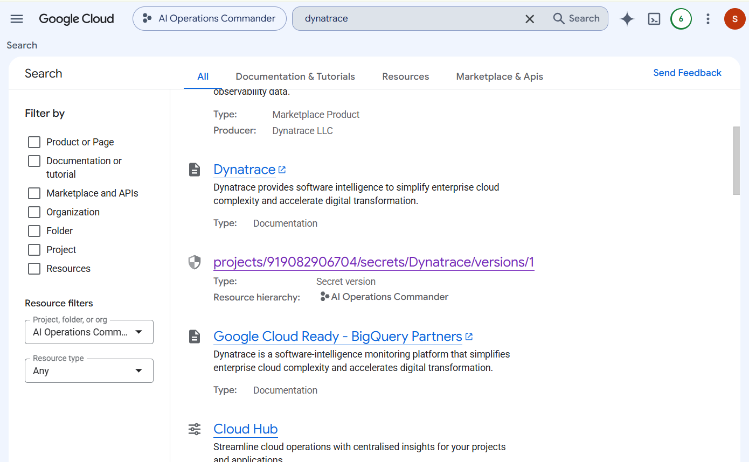Click the Cloud Hub sliders icon
The height and width of the screenshot is (462, 749).
pos(194,429)
